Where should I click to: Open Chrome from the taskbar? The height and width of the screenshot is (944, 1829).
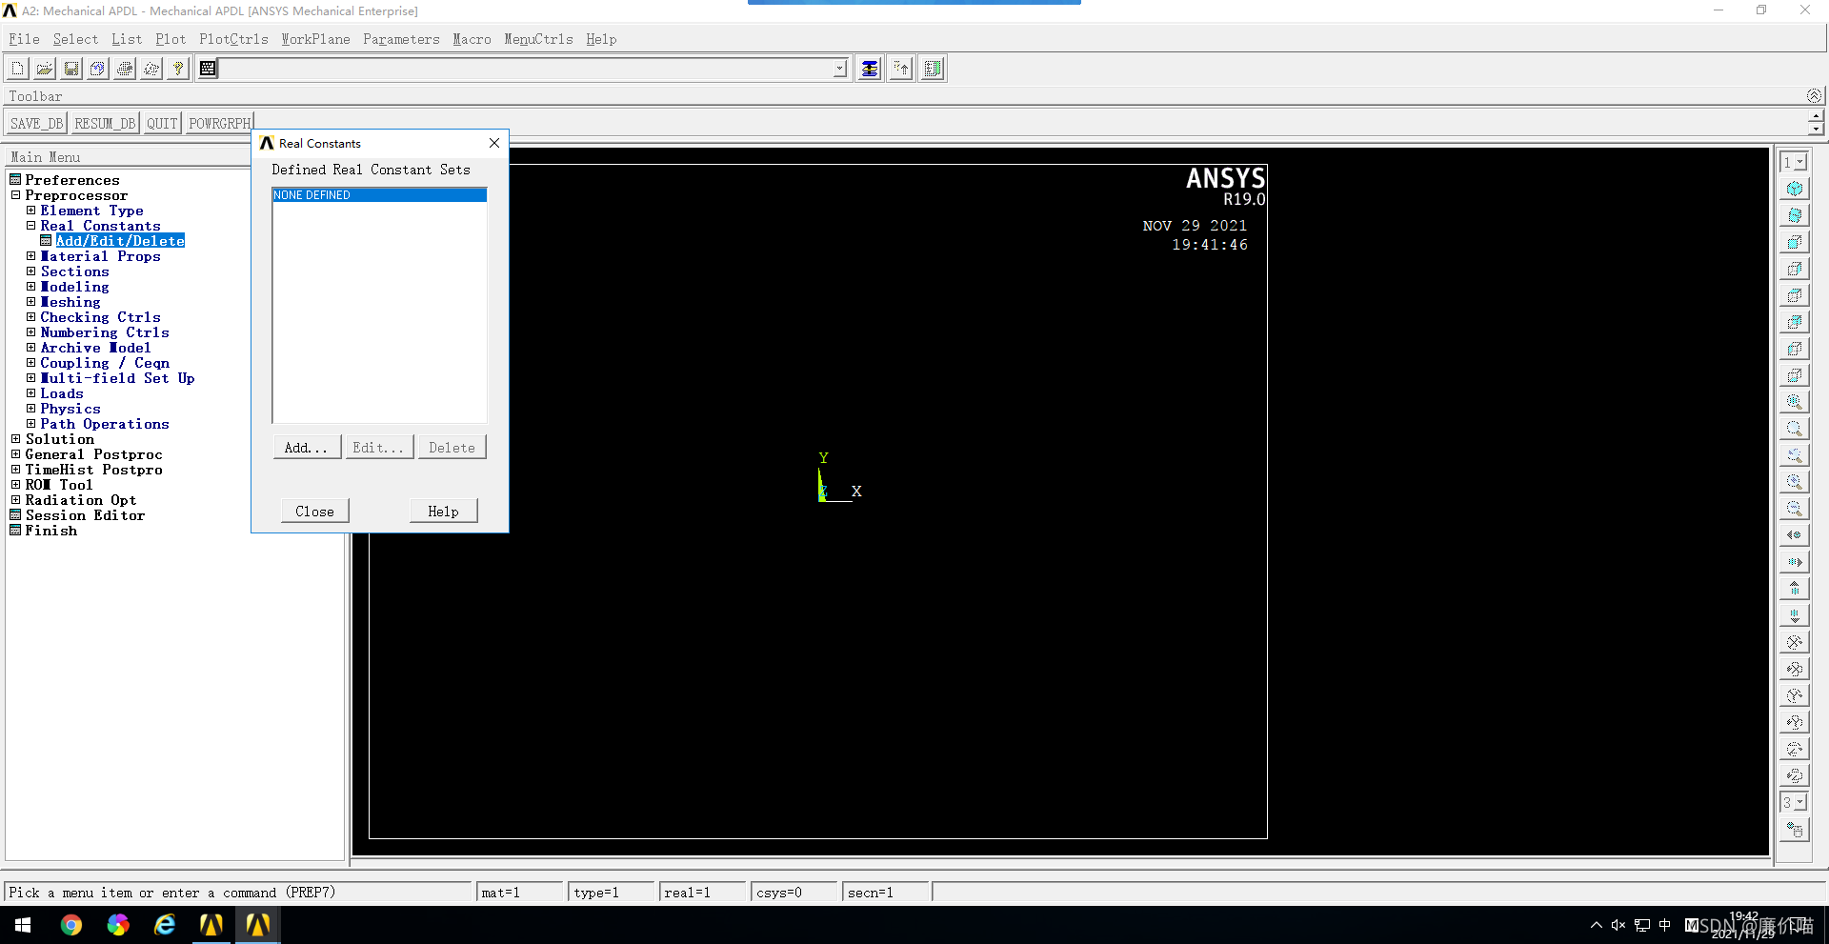coord(71,925)
